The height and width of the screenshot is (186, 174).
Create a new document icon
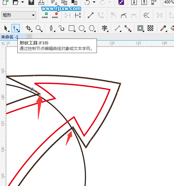point(5,2)
